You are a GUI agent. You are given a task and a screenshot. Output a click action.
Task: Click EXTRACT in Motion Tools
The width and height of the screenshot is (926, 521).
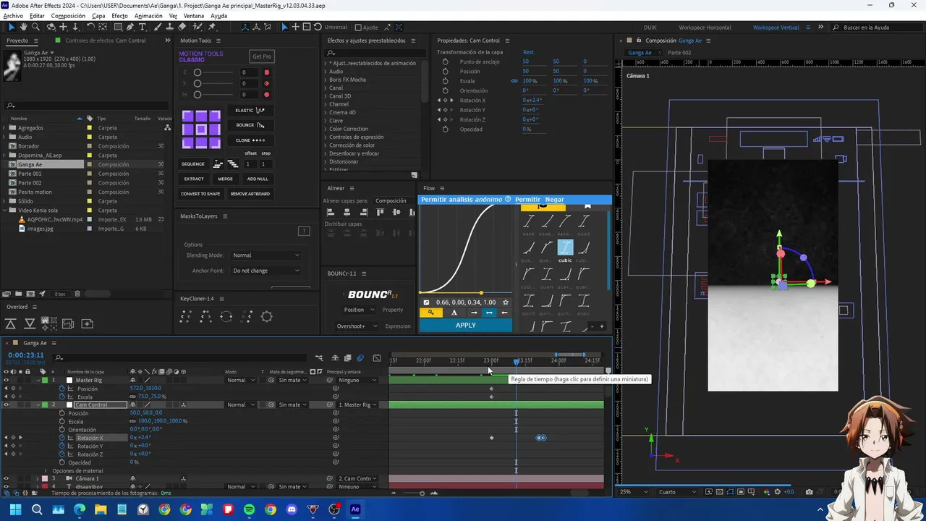click(x=194, y=179)
